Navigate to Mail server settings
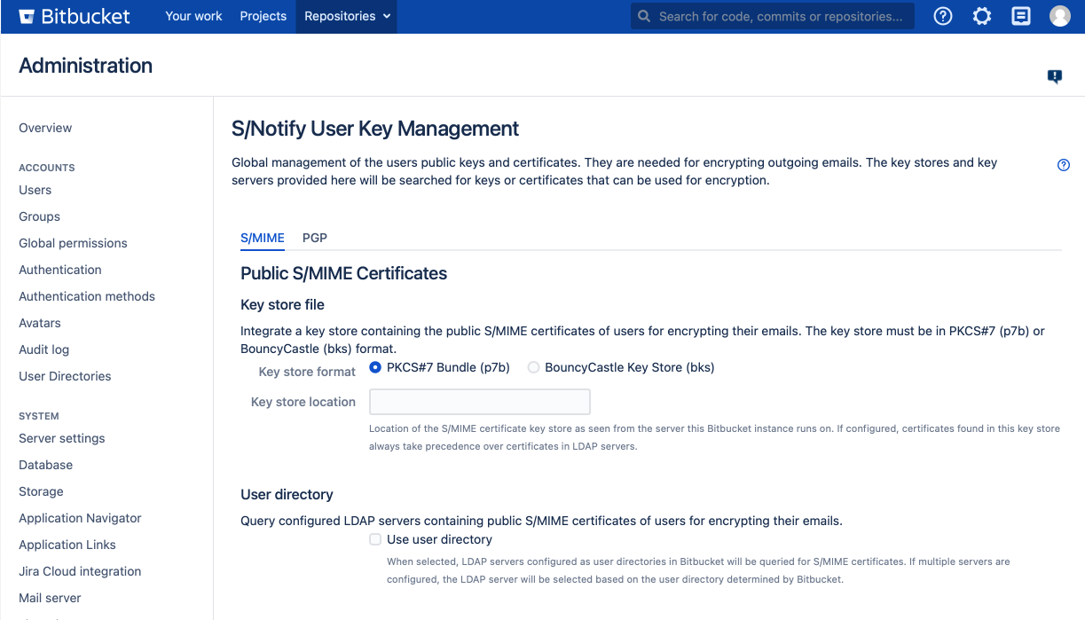 (50, 598)
